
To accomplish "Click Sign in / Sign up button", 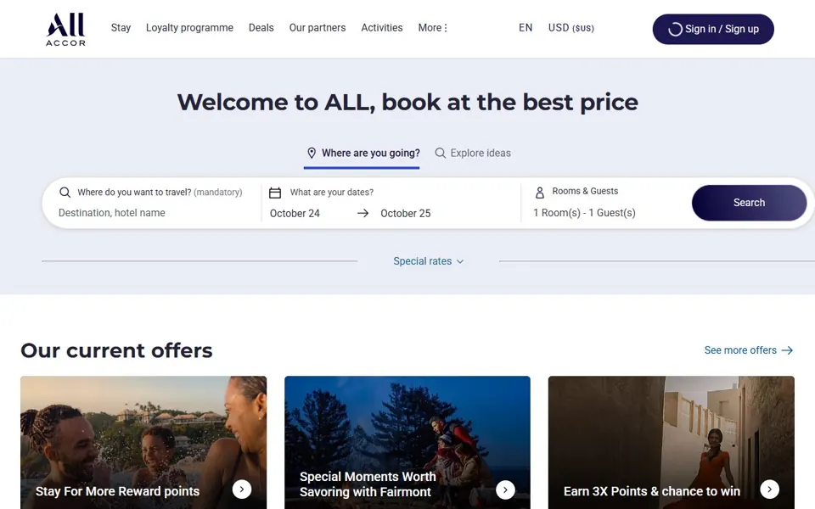I will [712, 29].
